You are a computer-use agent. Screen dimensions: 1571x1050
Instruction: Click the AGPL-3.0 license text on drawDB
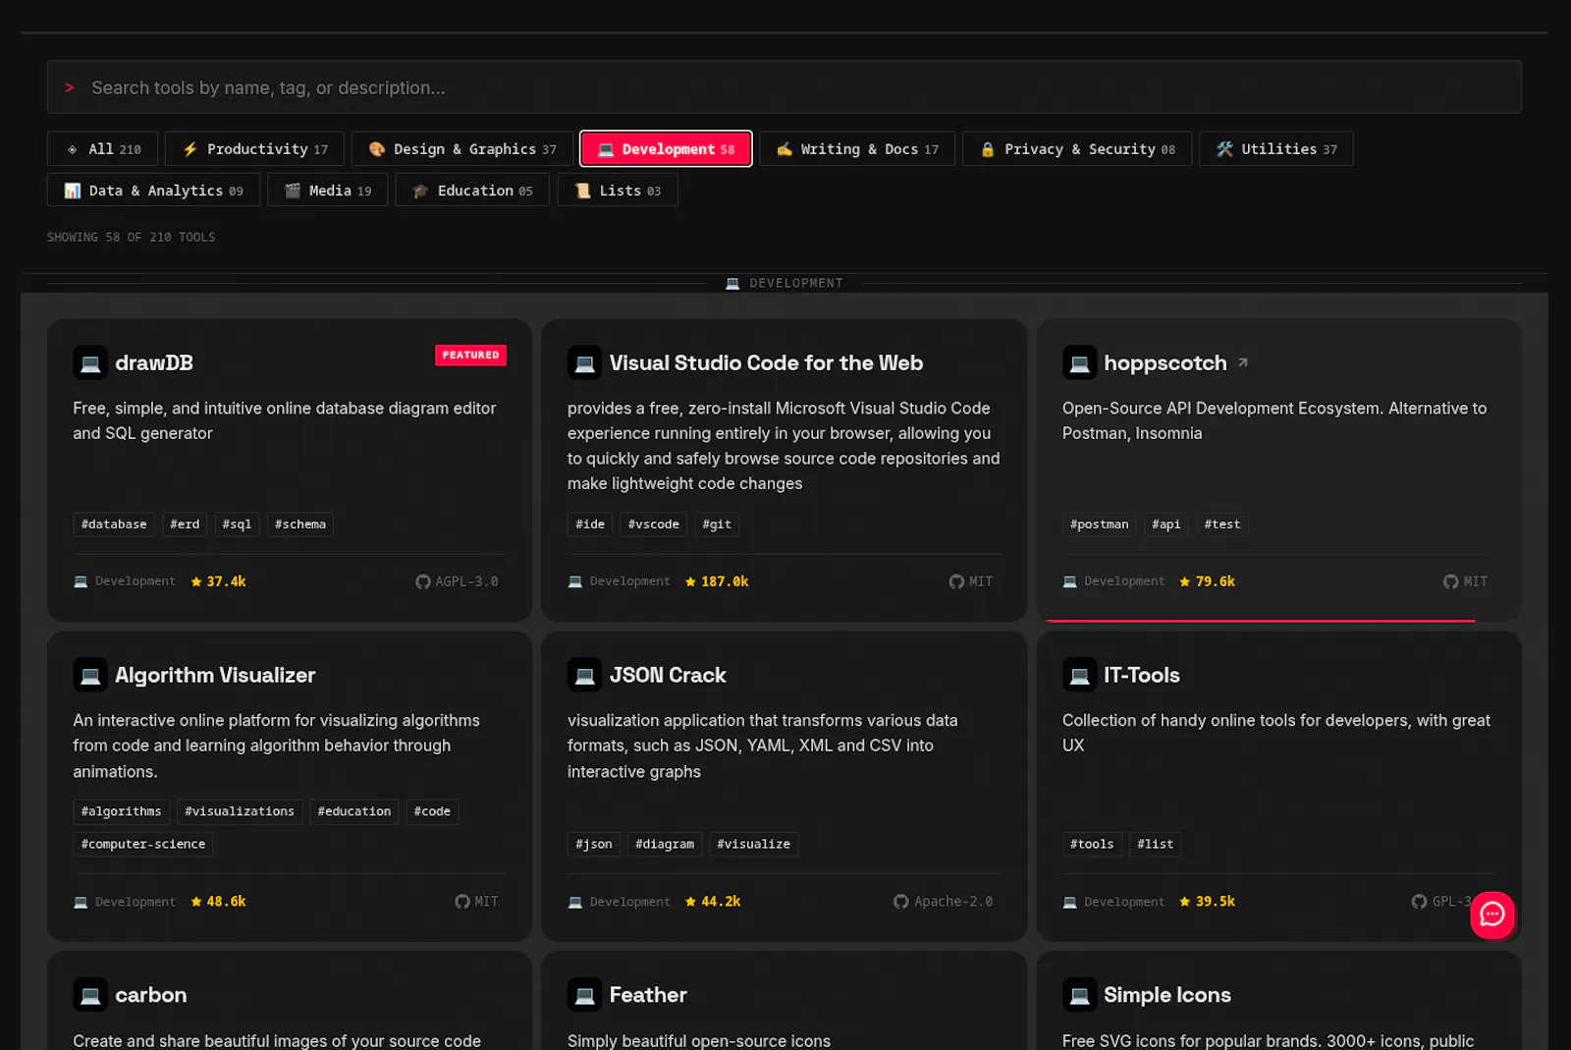(467, 581)
